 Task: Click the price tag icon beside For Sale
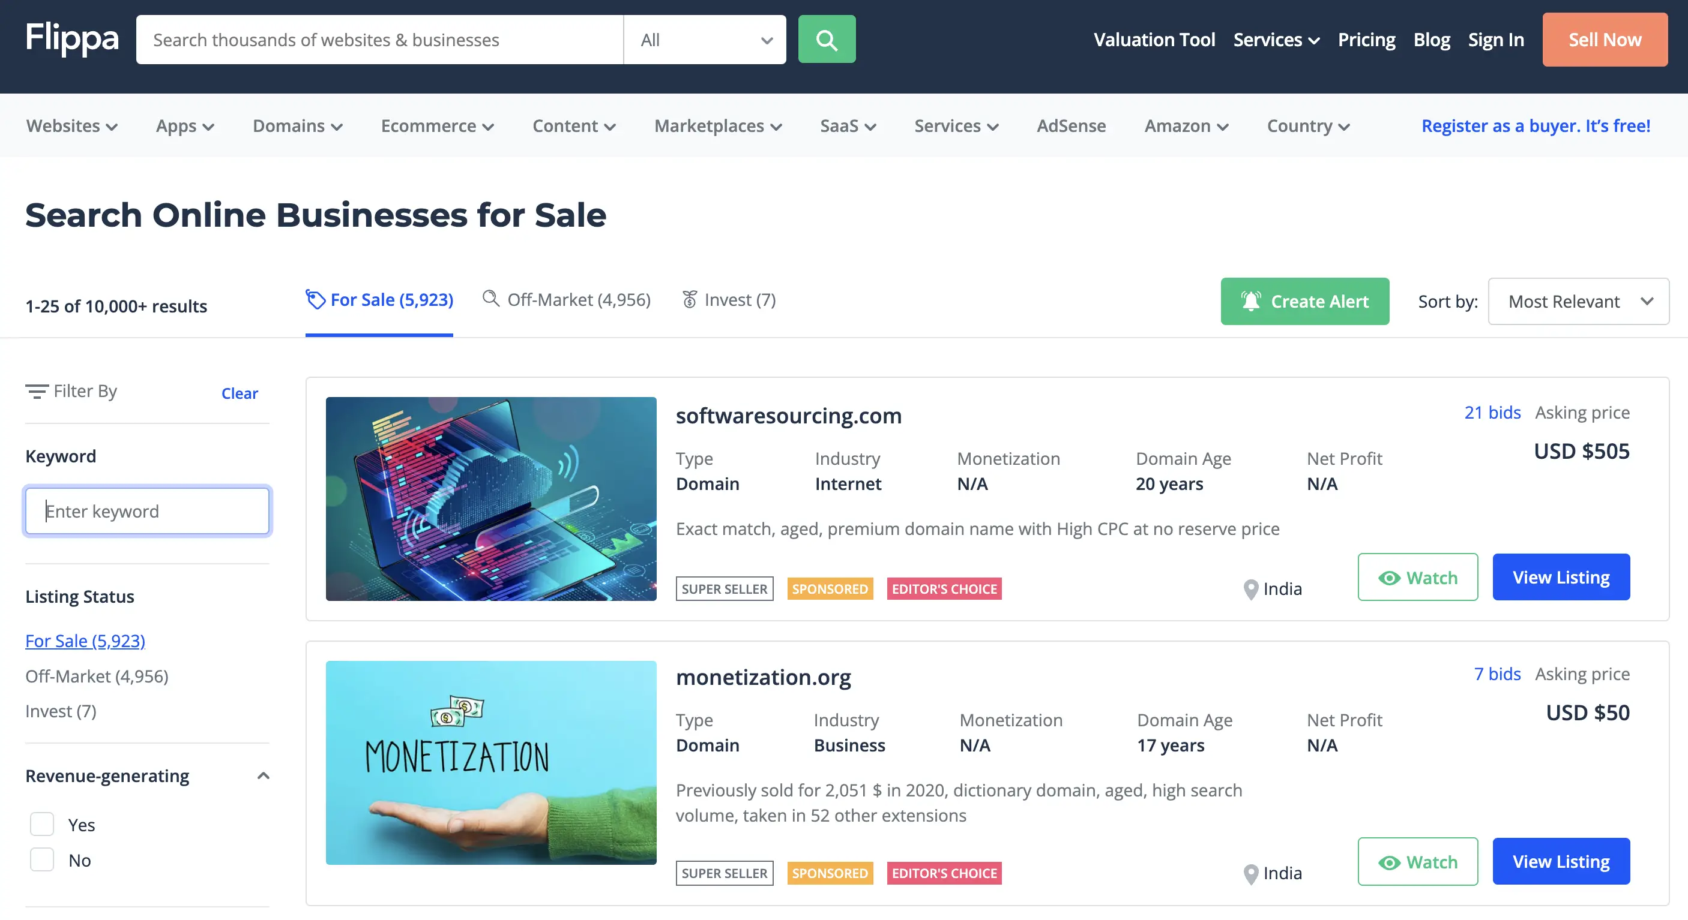click(x=315, y=300)
